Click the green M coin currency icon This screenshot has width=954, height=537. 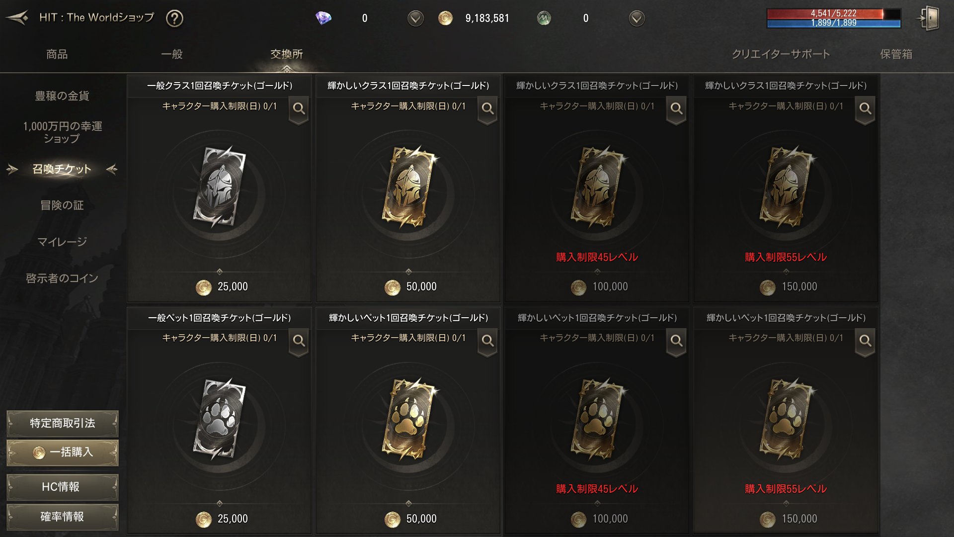[544, 18]
